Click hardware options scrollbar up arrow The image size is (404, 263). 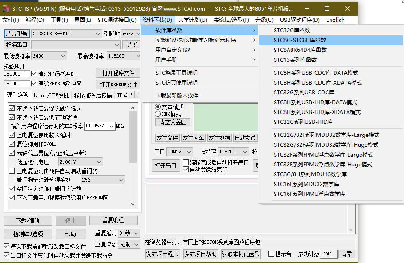[133, 108]
